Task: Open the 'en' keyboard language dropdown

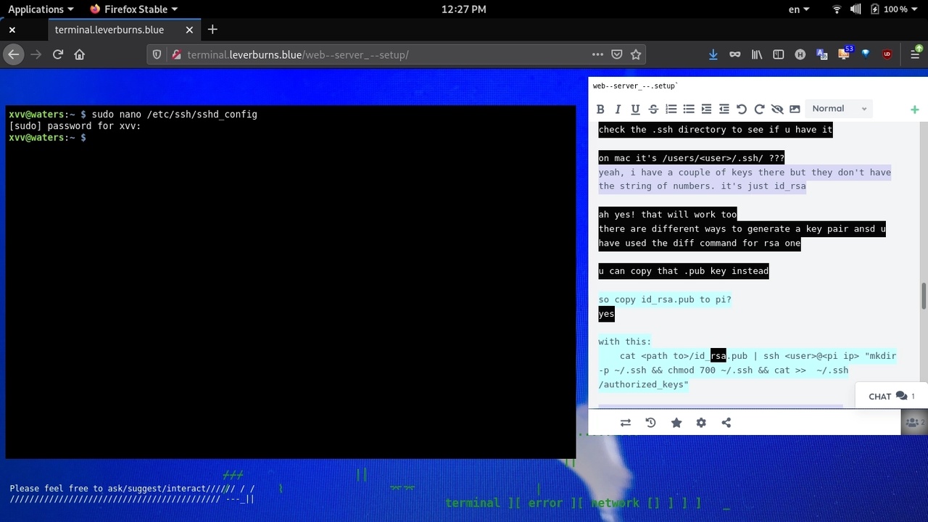Action: point(799,9)
